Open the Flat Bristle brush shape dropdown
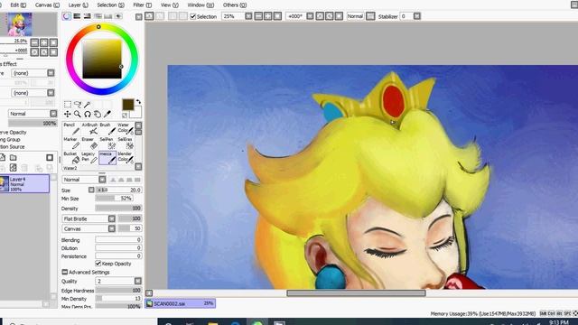The image size is (578, 325). point(112,218)
